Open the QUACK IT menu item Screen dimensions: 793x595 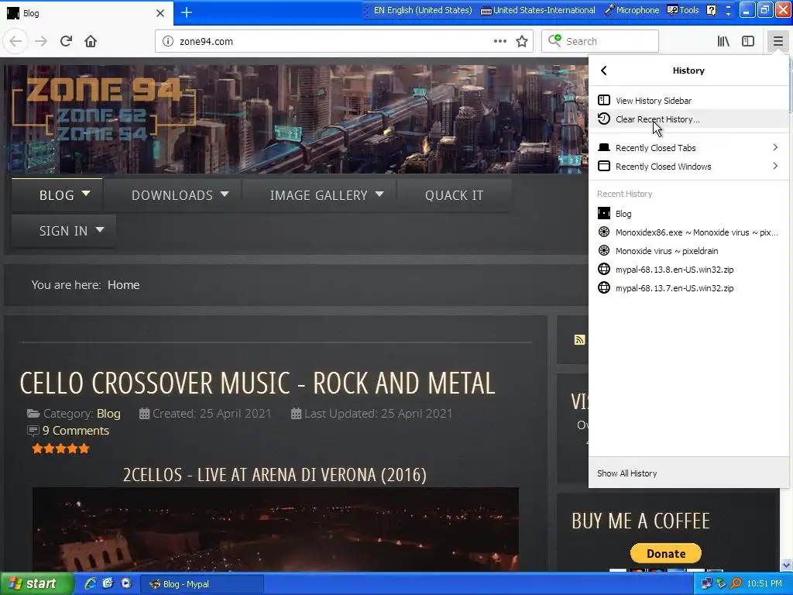pos(454,194)
